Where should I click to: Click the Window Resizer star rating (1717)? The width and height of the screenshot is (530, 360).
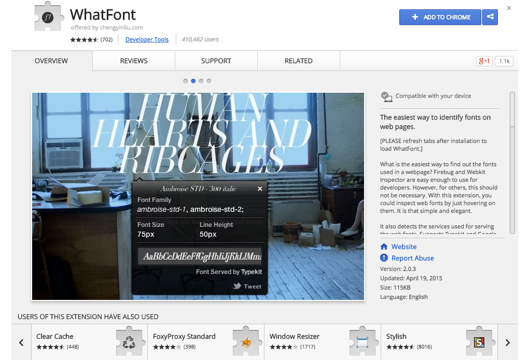(x=292, y=347)
